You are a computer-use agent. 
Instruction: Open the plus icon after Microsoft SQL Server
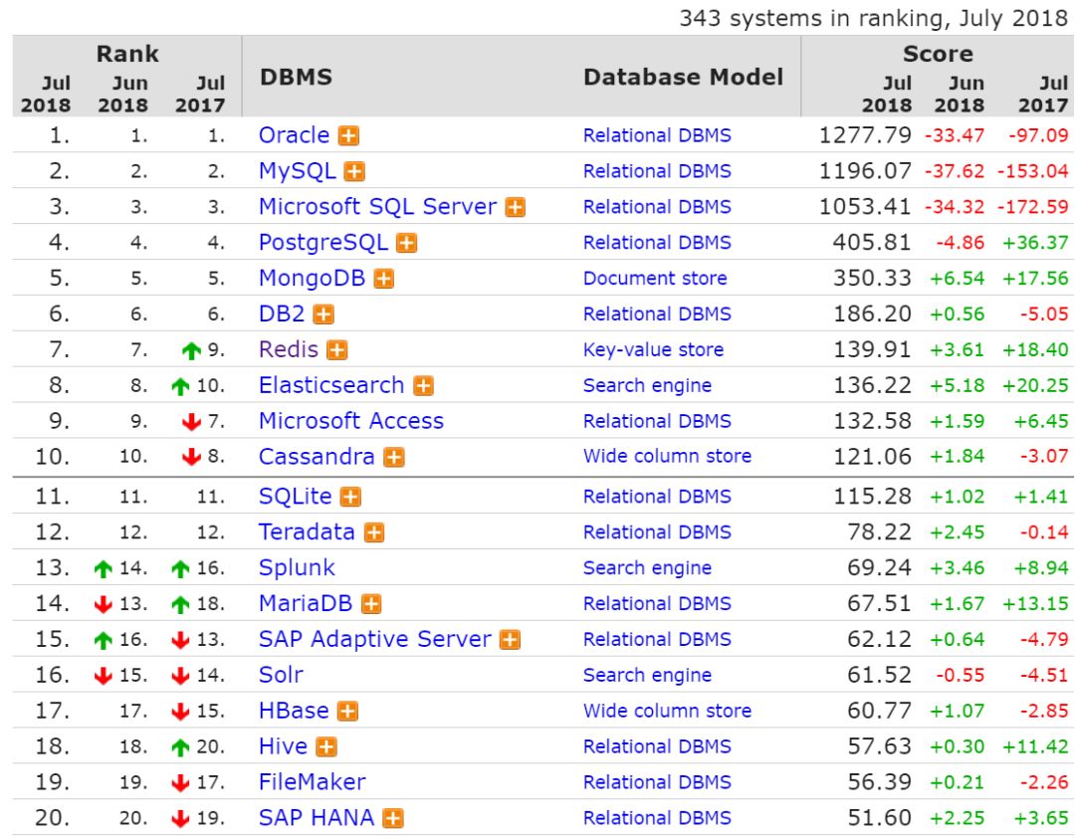[x=516, y=207]
